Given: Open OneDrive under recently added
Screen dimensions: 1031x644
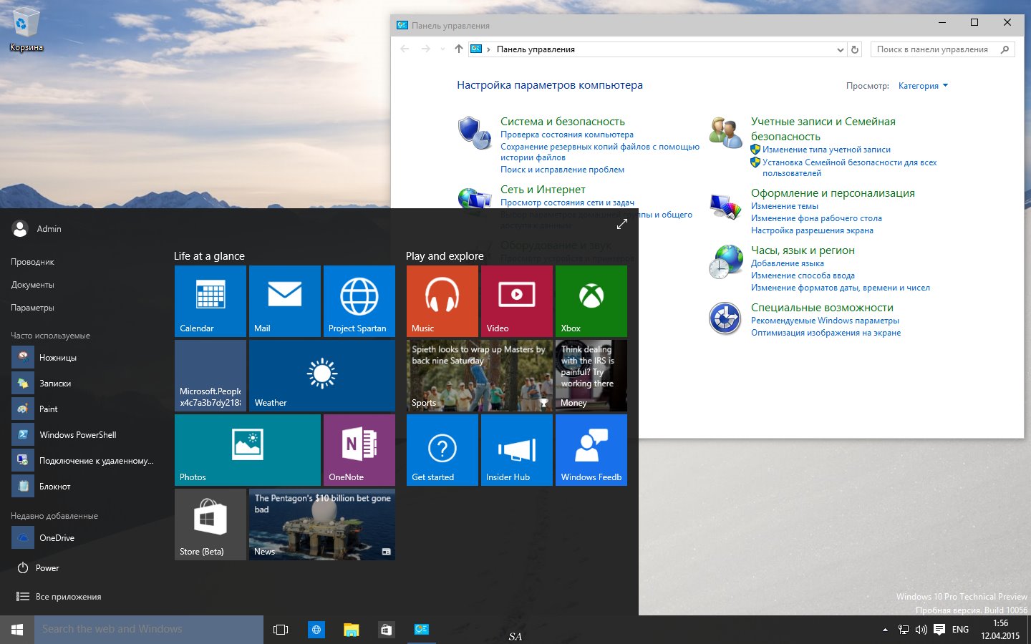Looking at the screenshot, I should pyautogui.click(x=84, y=538).
